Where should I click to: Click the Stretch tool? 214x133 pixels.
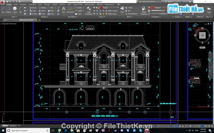pyautogui.click(x=33, y=14)
